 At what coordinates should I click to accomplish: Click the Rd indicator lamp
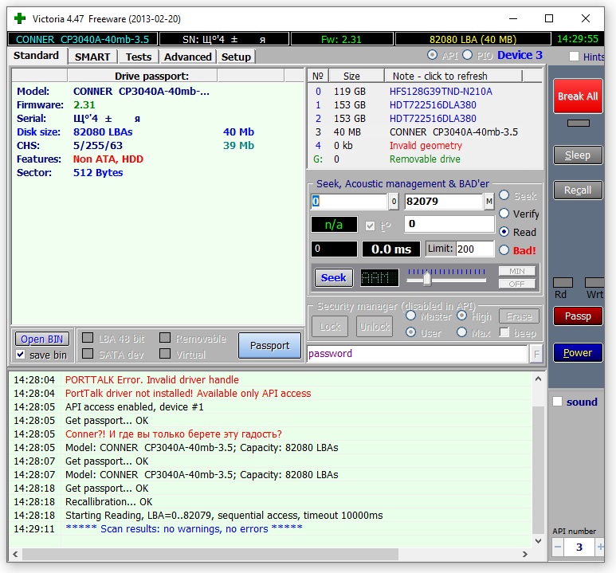click(x=563, y=283)
